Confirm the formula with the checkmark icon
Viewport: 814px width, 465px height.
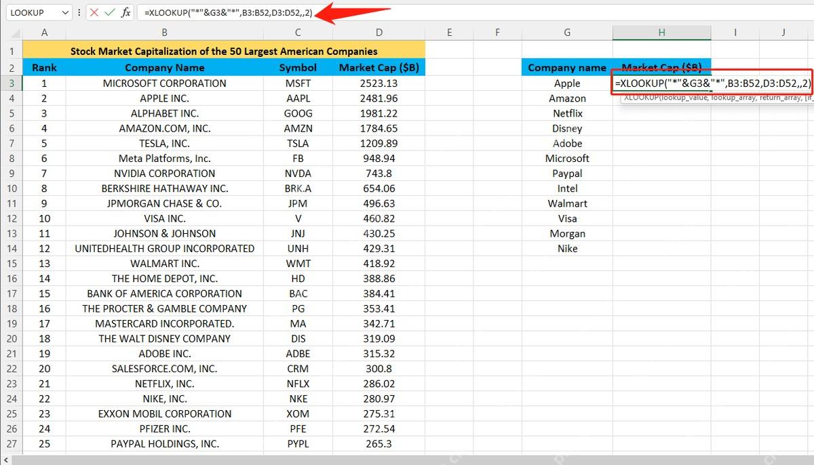[109, 13]
